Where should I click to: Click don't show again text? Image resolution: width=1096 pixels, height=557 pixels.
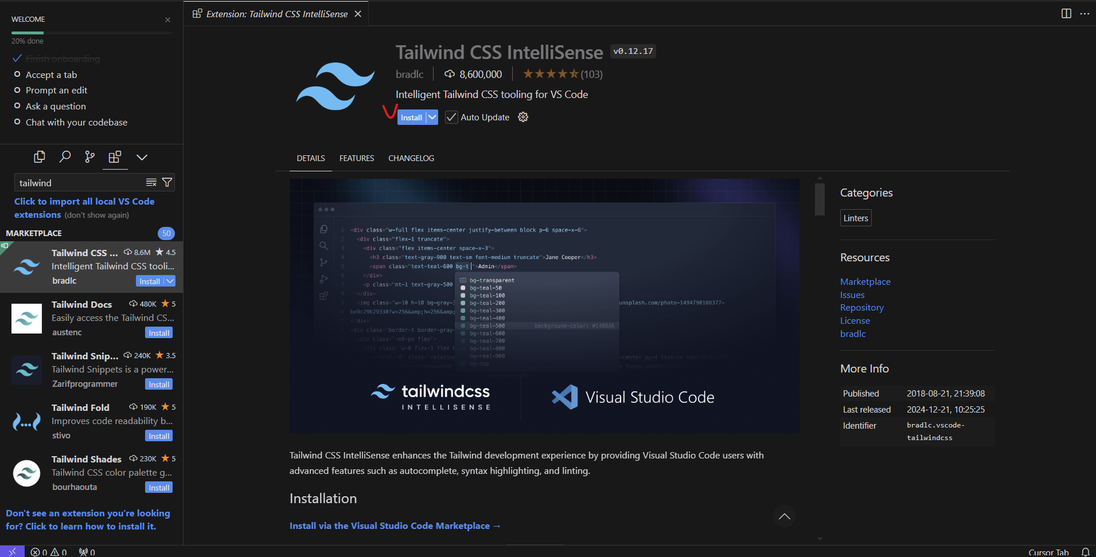(x=96, y=215)
